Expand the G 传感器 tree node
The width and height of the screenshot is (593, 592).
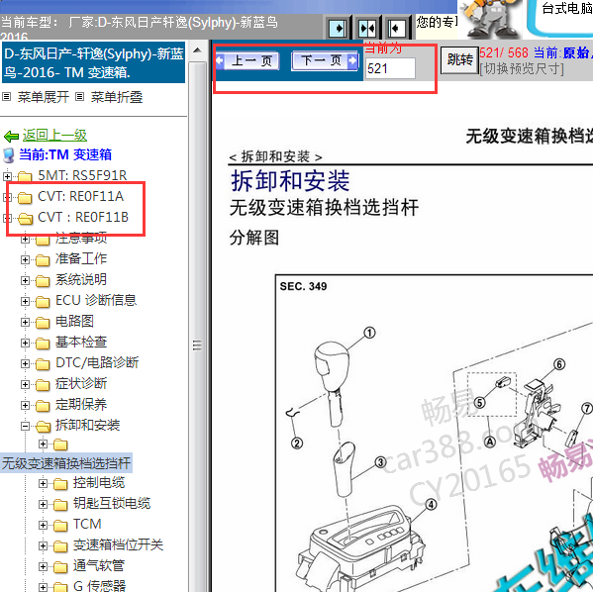pos(43,587)
